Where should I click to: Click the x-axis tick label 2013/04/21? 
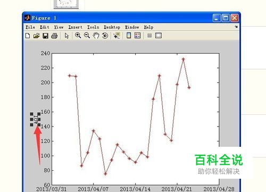pos(177,189)
